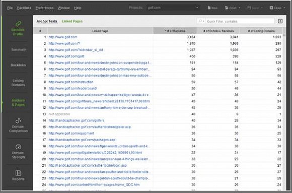Click the Quick Filter input field
The image size is (292, 193).
pyautogui.click(x=240, y=21)
